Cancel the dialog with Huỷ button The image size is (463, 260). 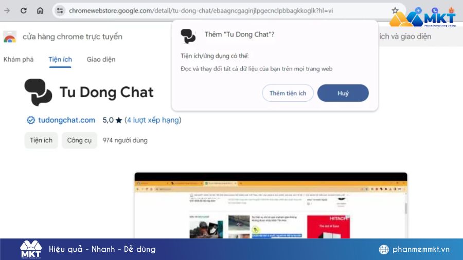pos(343,93)
